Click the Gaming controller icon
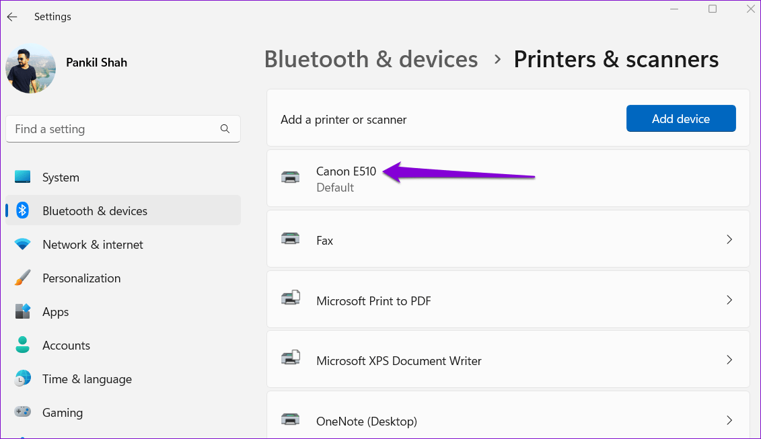The width and height of the screenshot is (761, 439). click(x=22, y=412)
